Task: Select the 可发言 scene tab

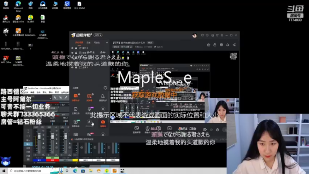Action: [97, 43]
